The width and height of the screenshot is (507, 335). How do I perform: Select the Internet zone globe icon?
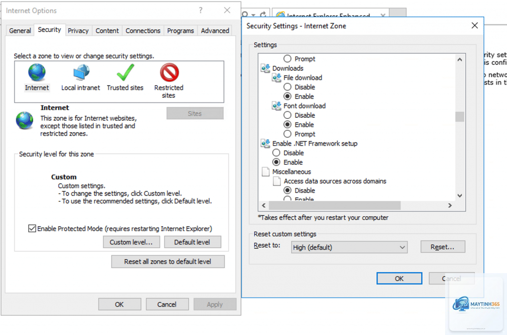point(37,72)
